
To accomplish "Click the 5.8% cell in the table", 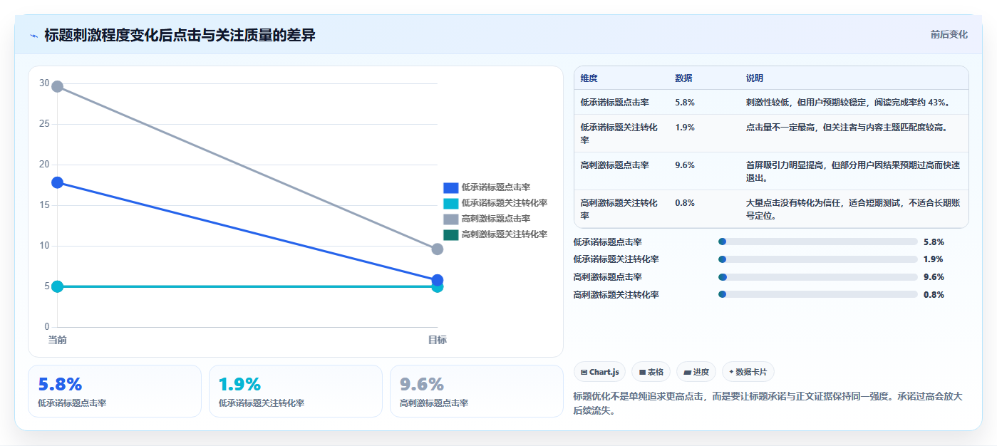I will [x=685, y=103].
